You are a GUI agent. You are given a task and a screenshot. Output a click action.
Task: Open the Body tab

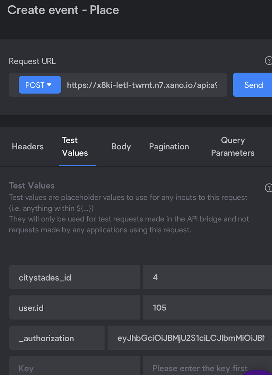tap(121, 147)
